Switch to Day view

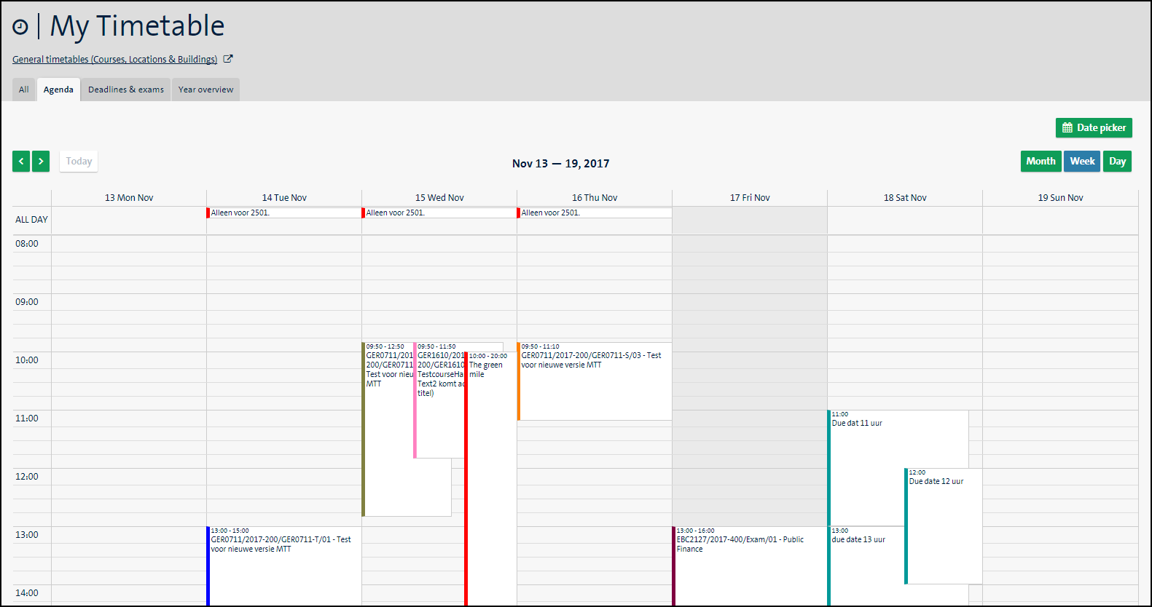point(1117,162)
